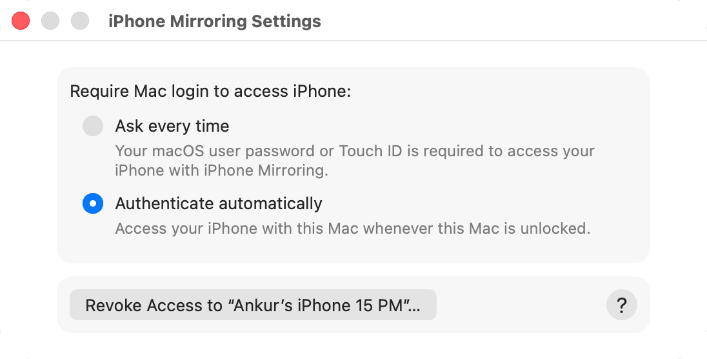
Task: Click the "Ask every time" label text
Action: click(x=172, y=126)
